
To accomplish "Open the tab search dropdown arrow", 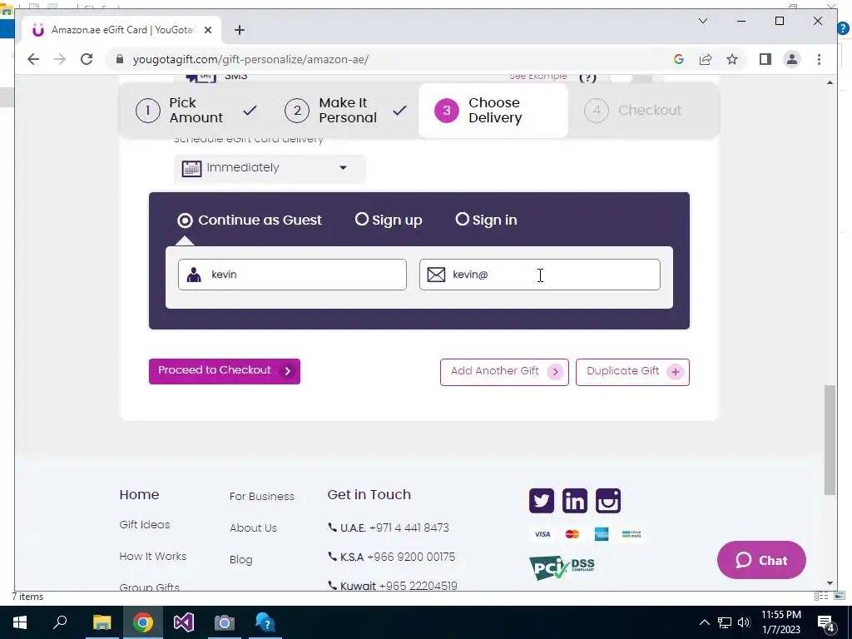I will (x=702, y=21).
